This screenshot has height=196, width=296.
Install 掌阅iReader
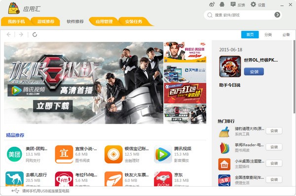[x=274, y=147]
